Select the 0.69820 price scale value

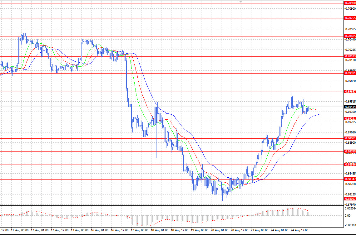coord(350,81)
